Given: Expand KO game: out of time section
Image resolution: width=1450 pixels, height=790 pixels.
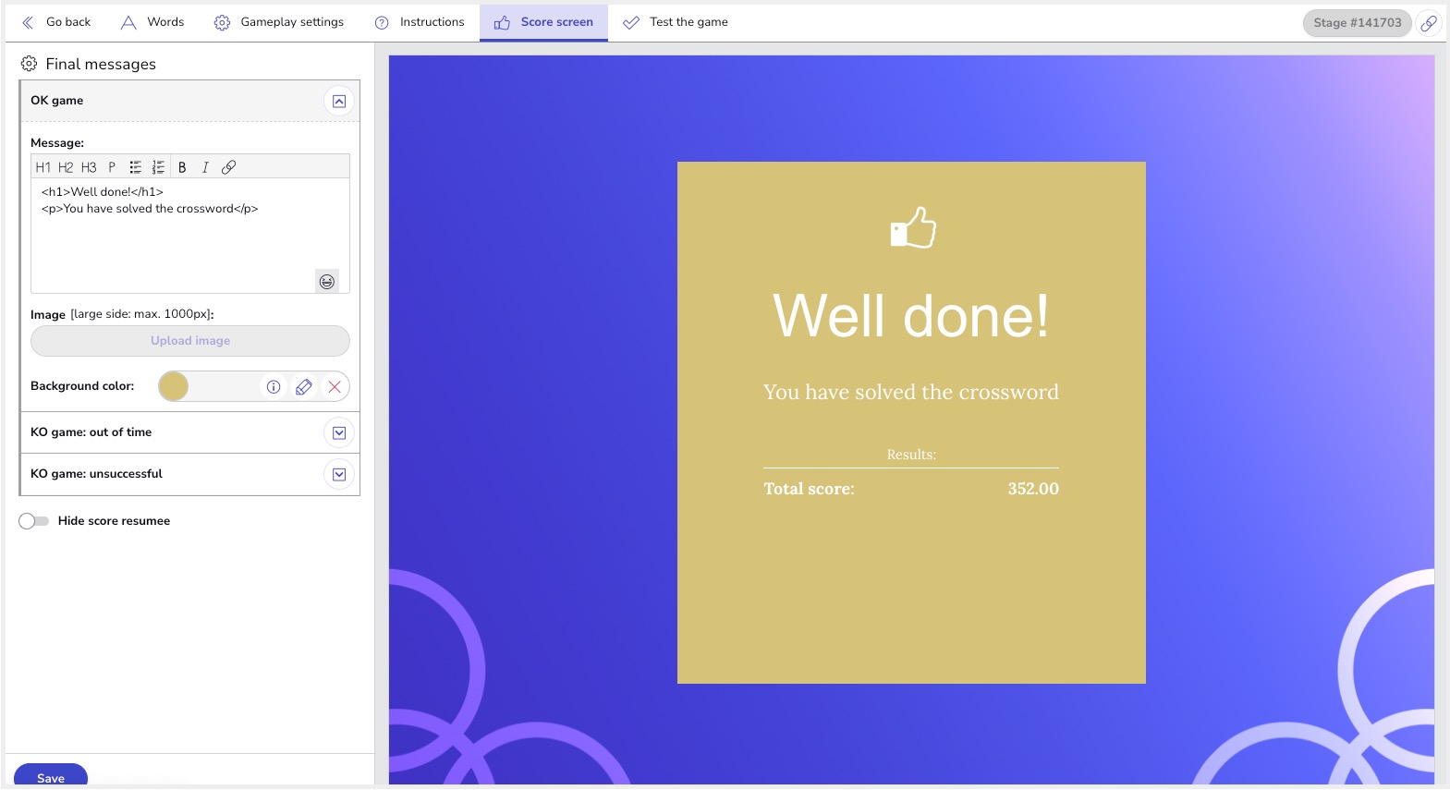Looking at the screenshot, I should 339,433.
